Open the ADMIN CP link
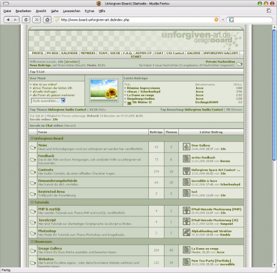The width and height of the screenshot is (277, 273). tap(144, 53)
